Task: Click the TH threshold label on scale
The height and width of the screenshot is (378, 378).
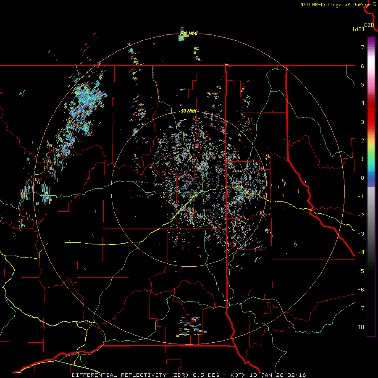Action: pos(361,327)
